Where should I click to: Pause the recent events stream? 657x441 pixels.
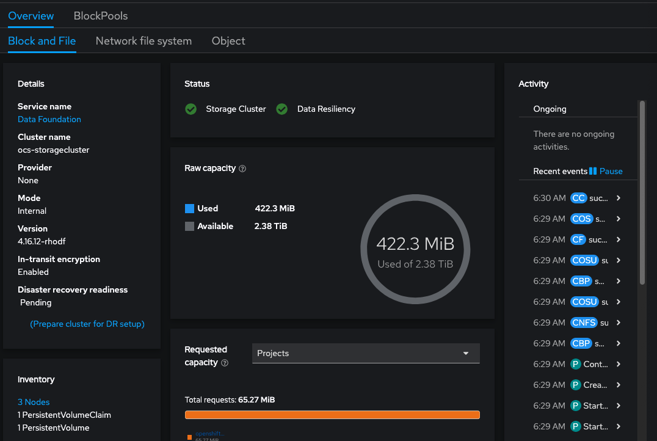[606, 171]
